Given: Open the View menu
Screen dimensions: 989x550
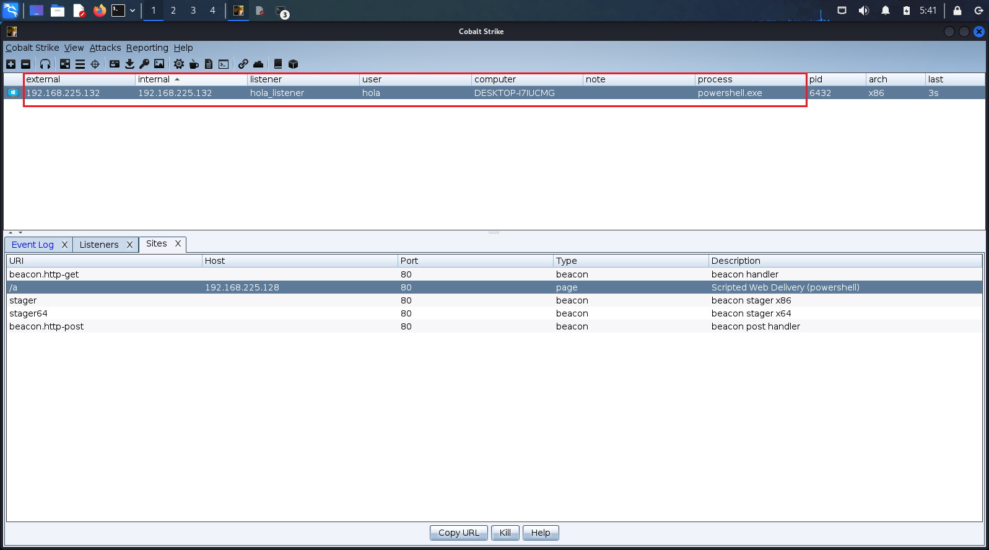Looking at the screenshot, I should coord(74,48).
